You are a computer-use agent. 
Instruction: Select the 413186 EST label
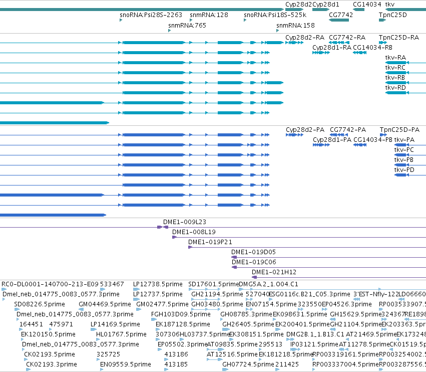[x=176, y=354]
